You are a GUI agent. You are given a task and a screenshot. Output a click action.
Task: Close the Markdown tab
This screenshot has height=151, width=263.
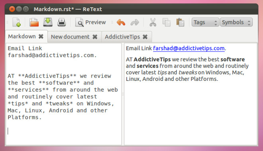pos(41,36)
